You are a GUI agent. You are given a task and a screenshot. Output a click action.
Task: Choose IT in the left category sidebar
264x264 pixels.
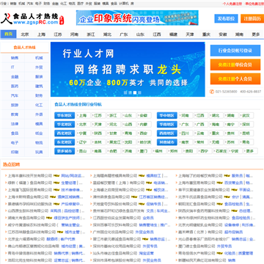pyautogui.click(x=12, y=67)
